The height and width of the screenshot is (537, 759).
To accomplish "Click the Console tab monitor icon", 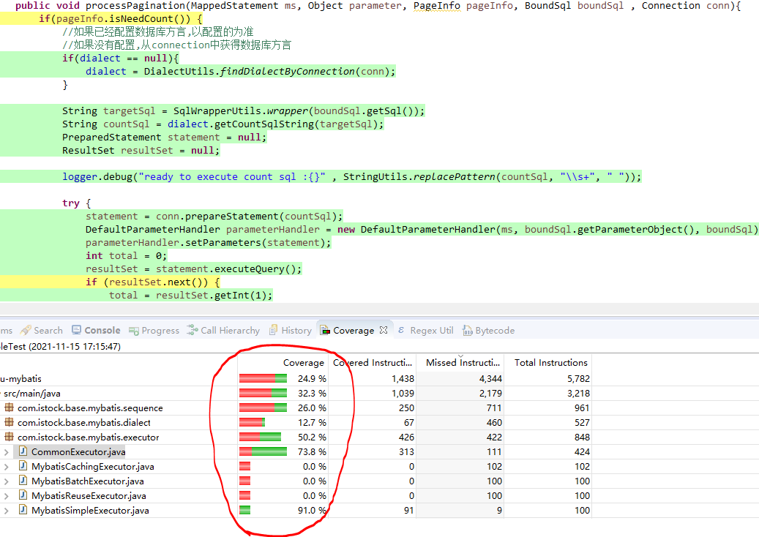I will [x=76, y=331].
